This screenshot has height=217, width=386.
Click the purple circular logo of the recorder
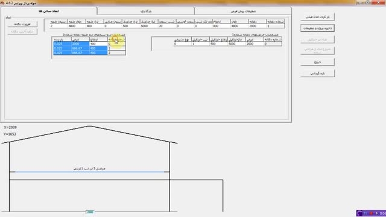click(x=359, y=213)
